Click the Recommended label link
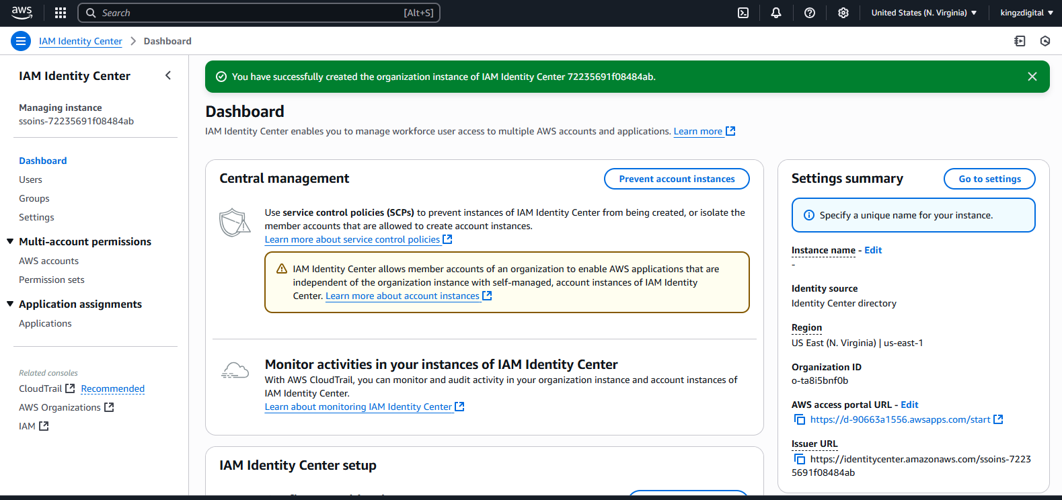This screenshot has height=500, width=1062. coord(113,388)
